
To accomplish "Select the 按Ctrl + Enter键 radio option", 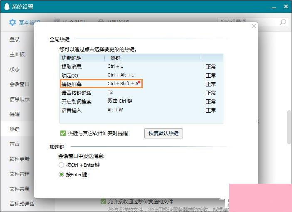I will (61, 165).
